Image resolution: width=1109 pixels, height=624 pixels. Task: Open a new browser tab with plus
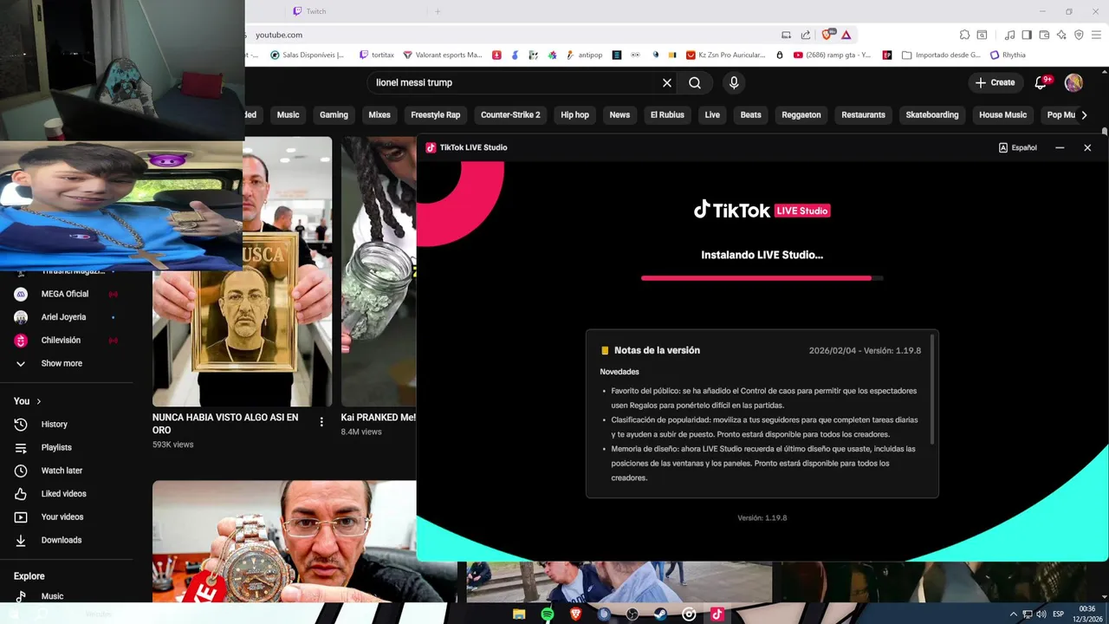coord(438,11)
